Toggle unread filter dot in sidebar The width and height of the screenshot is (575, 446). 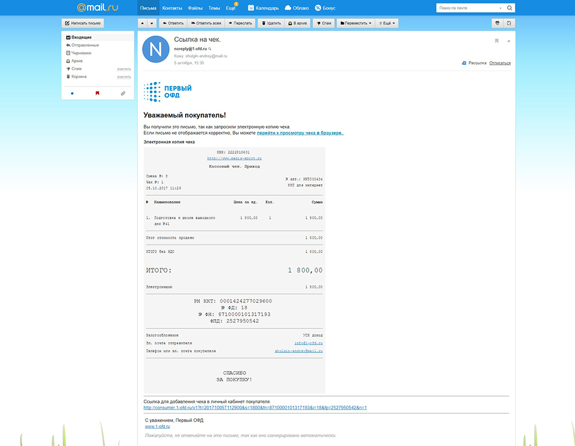pyautogui.click(x=72, y=93)
